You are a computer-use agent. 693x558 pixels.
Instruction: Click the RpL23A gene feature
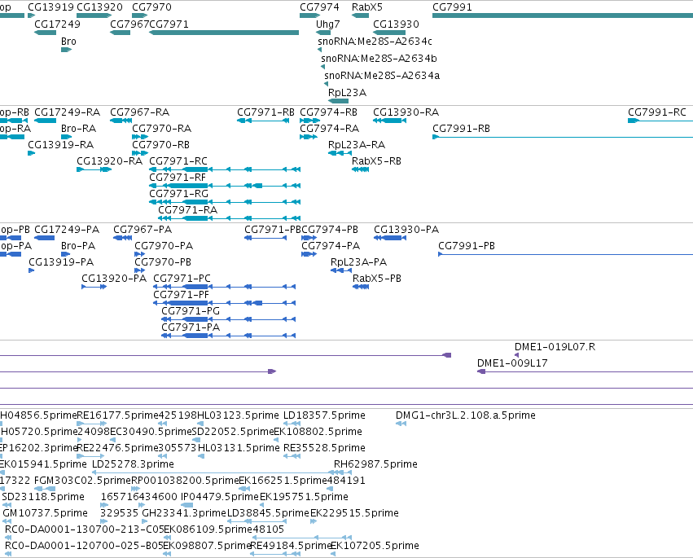(x=339, y=101)
